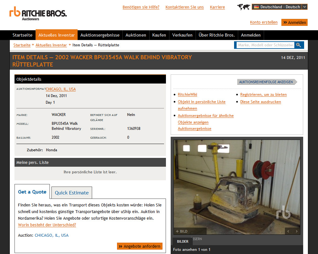
Task: Click Diese Seite ausdrucken link
Action: click(x=261, y=102)
